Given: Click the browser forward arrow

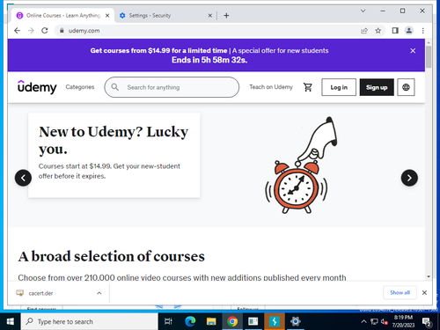Looking at the screenshot, I should tap(31, 31).
